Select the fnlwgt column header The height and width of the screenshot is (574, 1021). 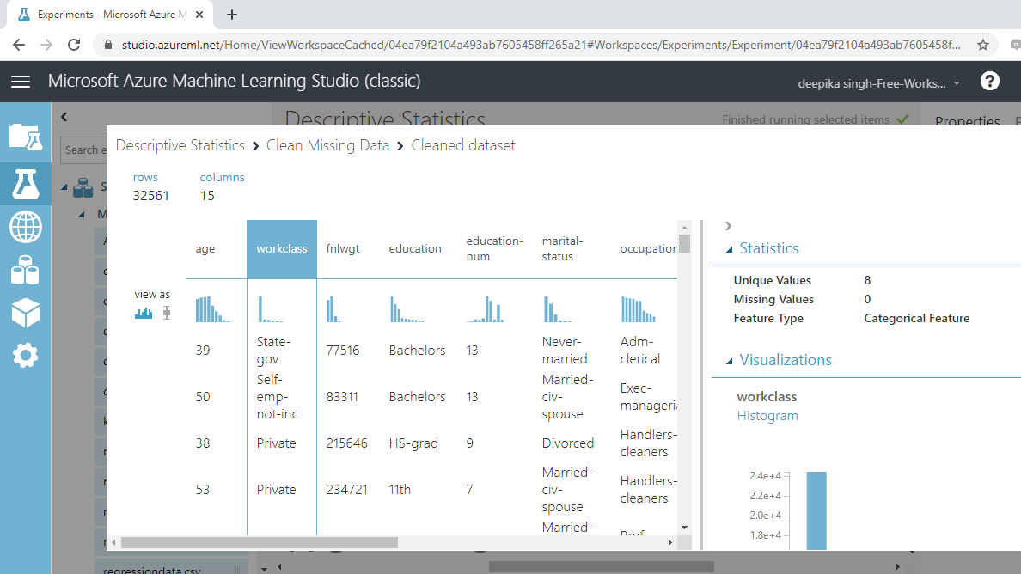pyautogui.click(x=343, y=248)
